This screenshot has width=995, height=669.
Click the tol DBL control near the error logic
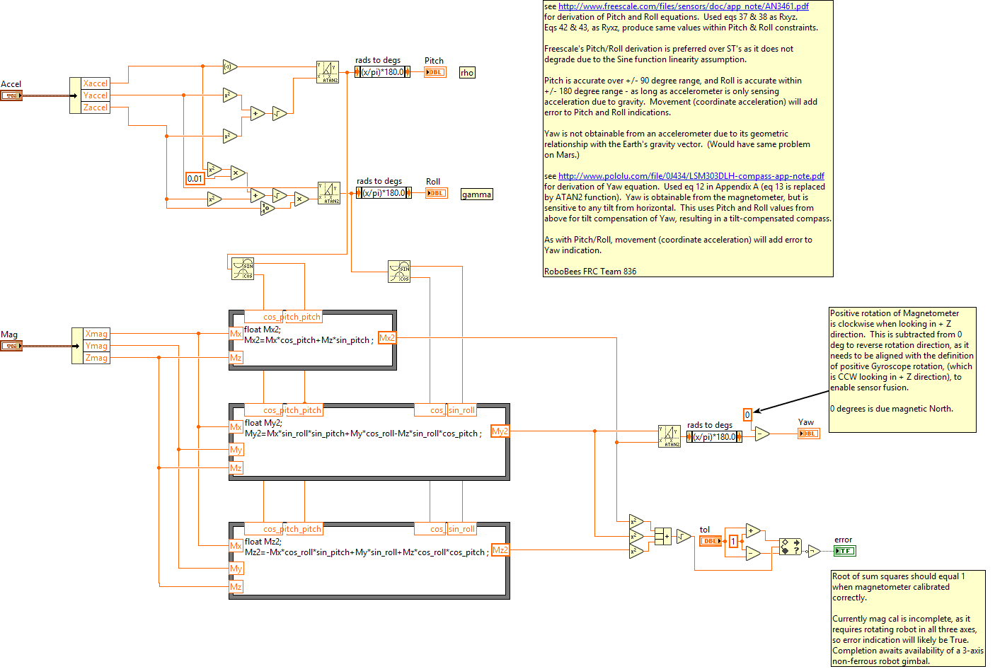point(710,540)
